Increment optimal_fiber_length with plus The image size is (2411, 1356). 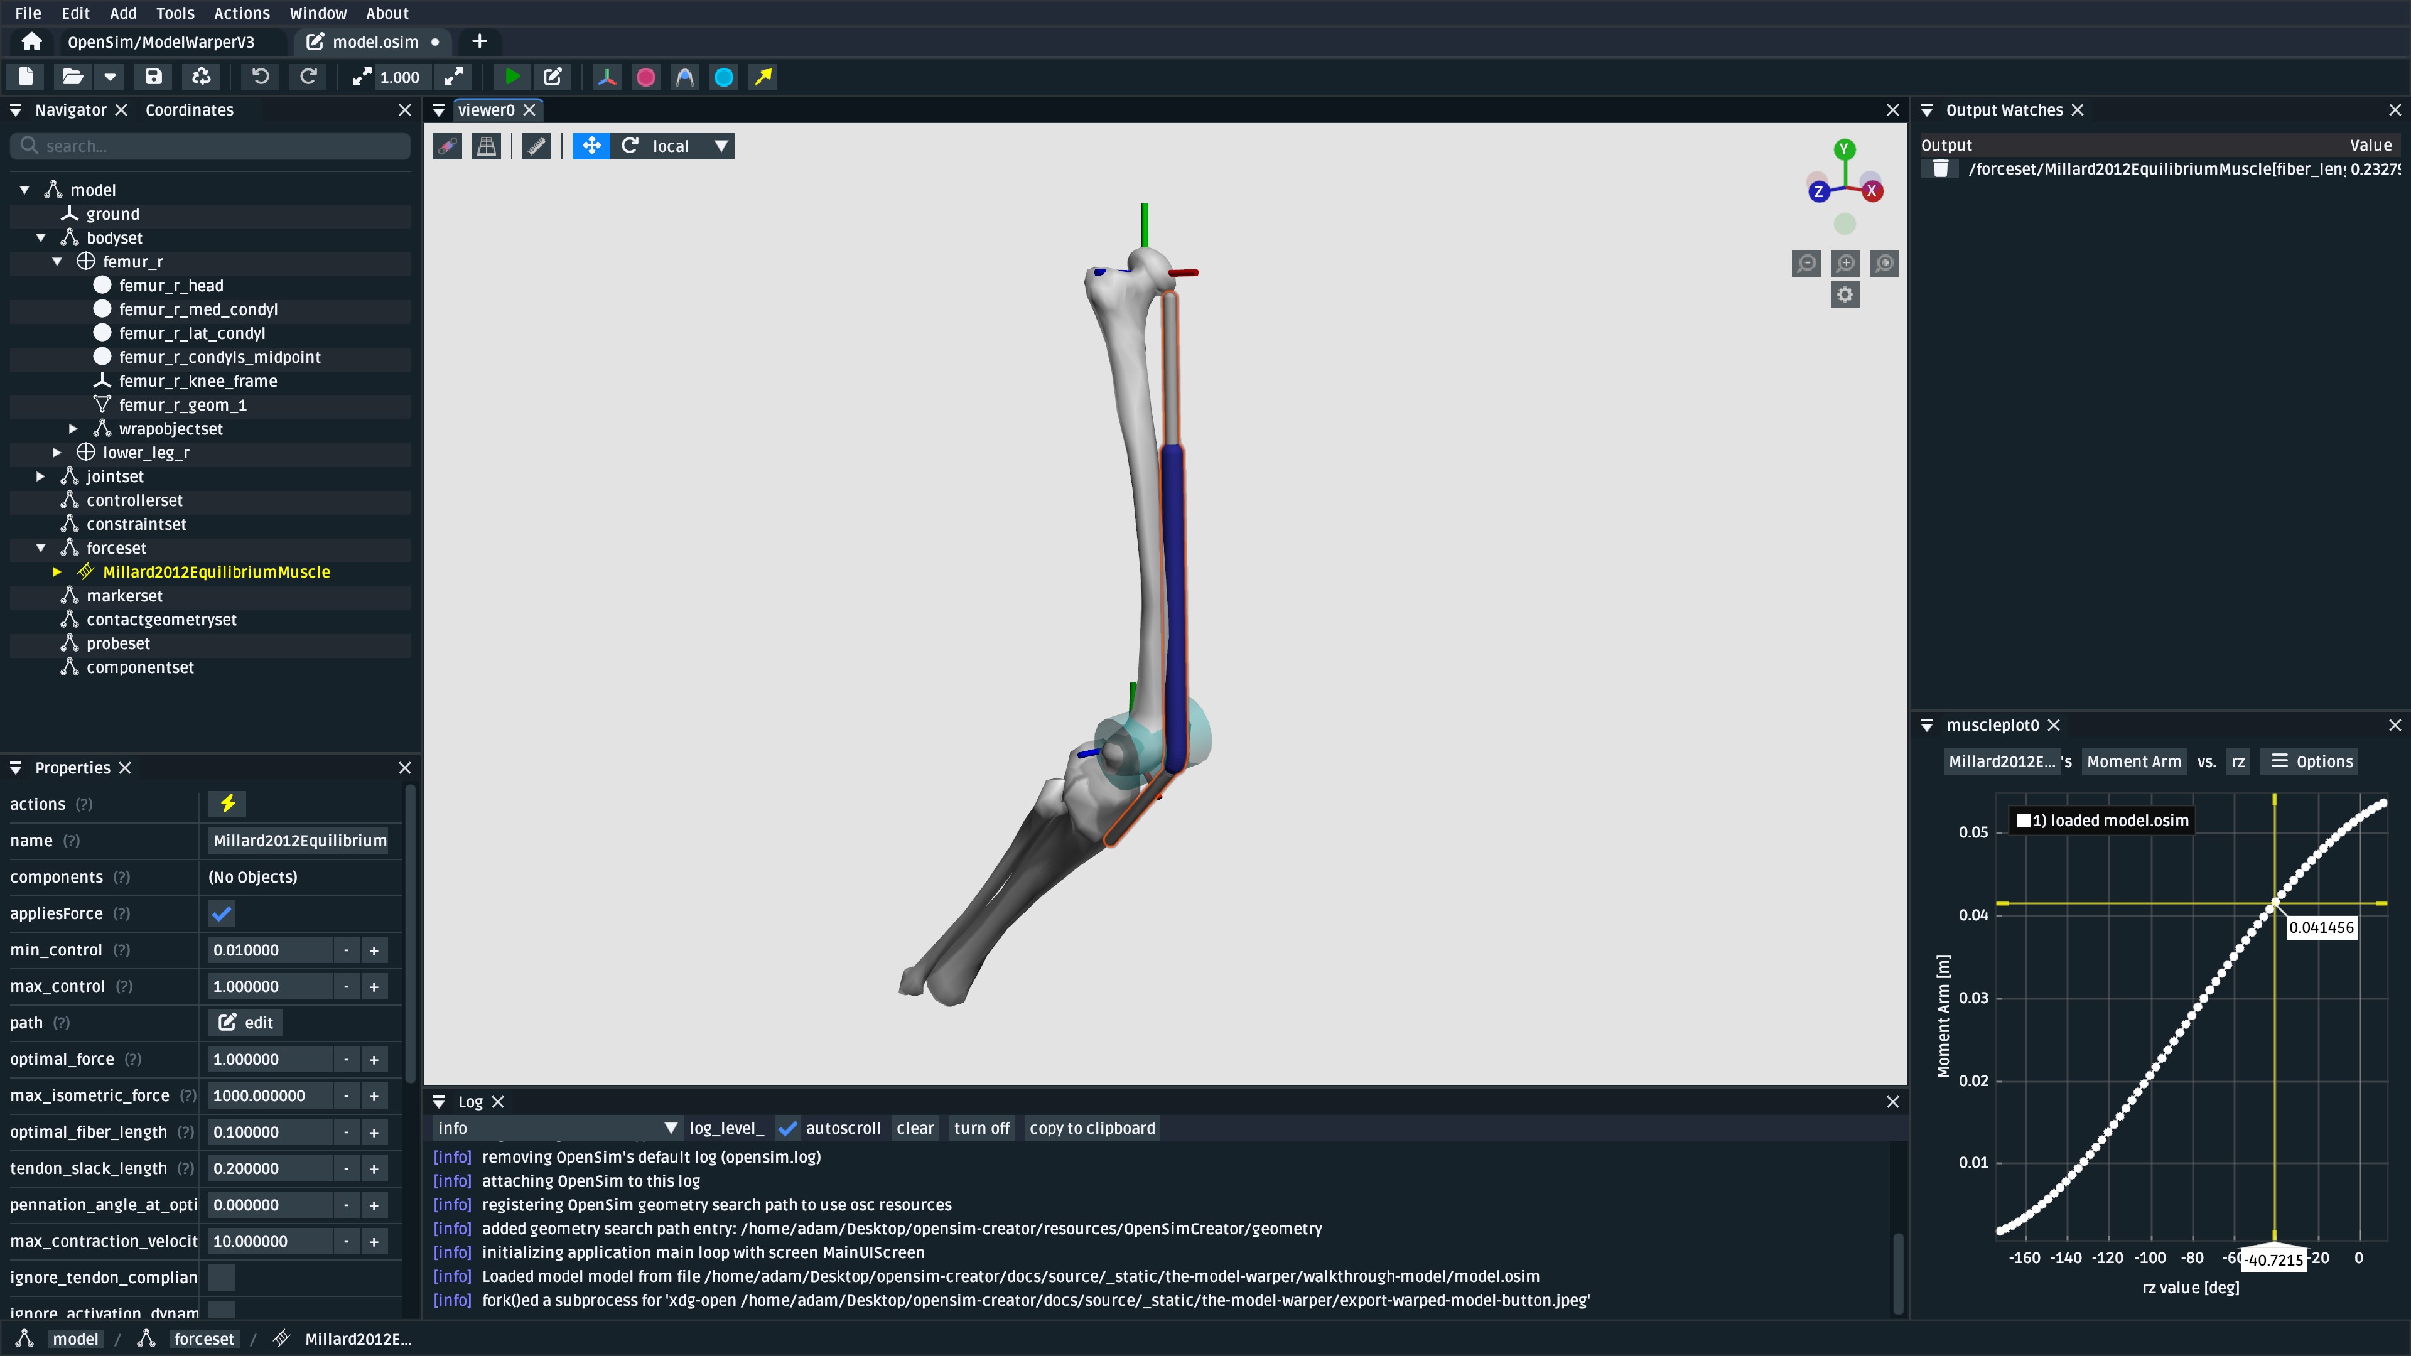tap(374, 1133)
